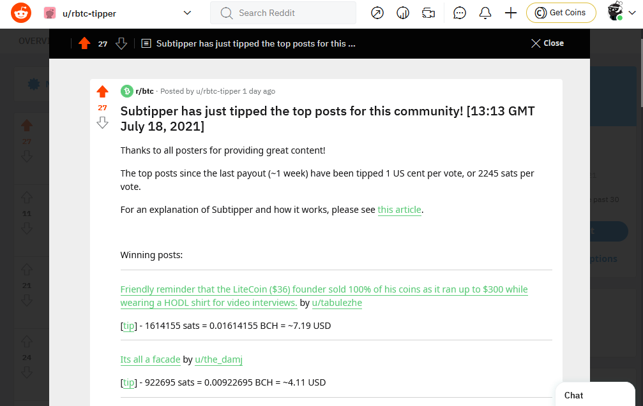Open the Reddit home logo
Image resolution: width=643 pixels, height=406 pixels.
point(21,13)
